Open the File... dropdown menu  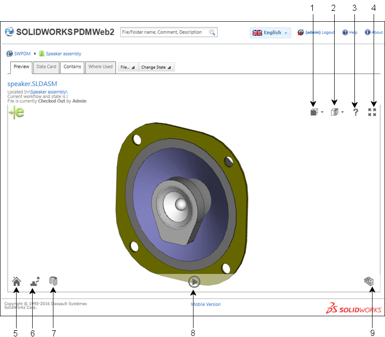[128, 67]
